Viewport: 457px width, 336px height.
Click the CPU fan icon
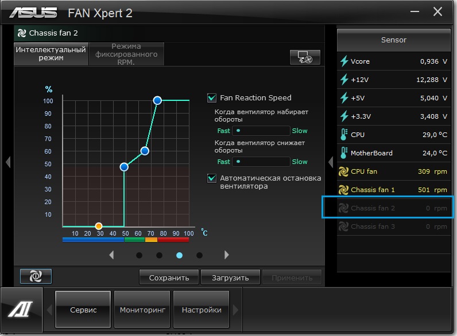344,171
